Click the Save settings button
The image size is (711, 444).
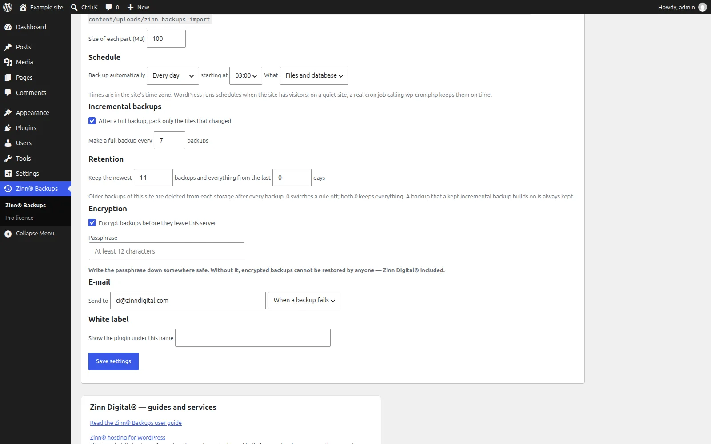click(x=113, y=361)
